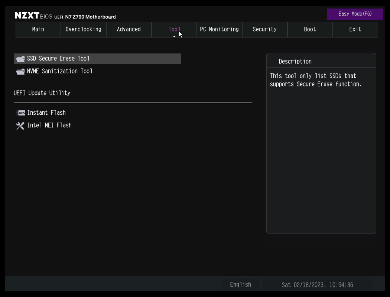This screenshot has height=297, width=390.
Task: Launch Instant Flash utility
Action: 46,113
